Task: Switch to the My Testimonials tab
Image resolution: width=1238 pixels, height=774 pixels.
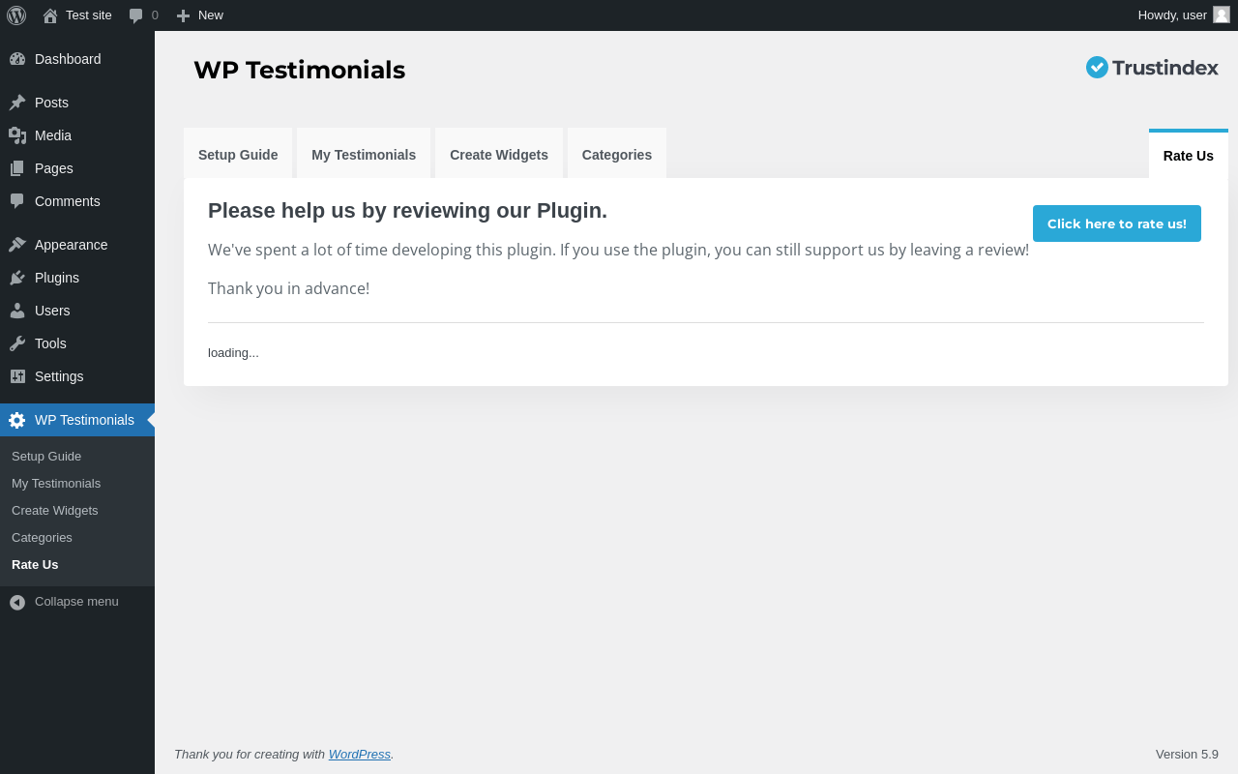Action: coord(364,154)
